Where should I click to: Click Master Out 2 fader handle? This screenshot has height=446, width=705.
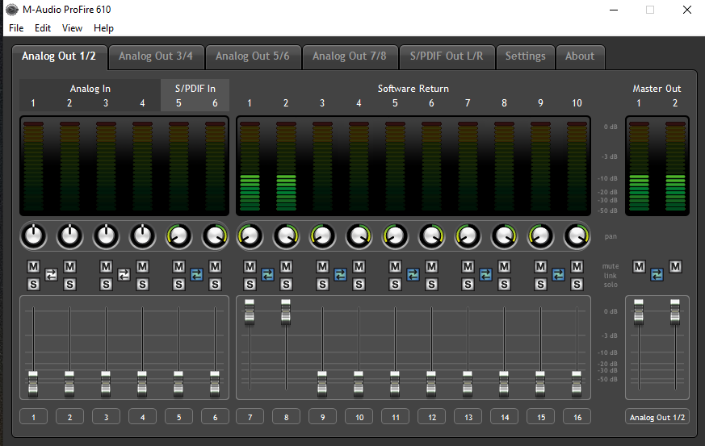(675, 311)
